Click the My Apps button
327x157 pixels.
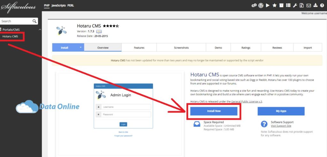coord(281,111)
